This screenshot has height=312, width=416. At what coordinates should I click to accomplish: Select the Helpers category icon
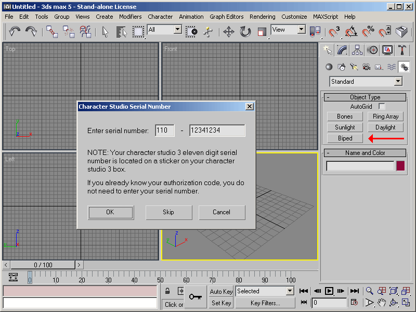tap(379, 67)
